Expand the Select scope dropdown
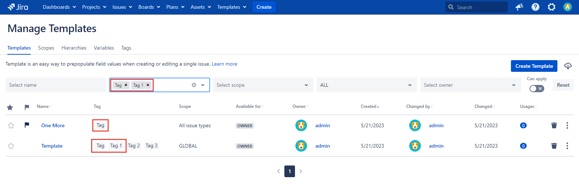This screenshot has height=187, width=579. pos(263,85)
